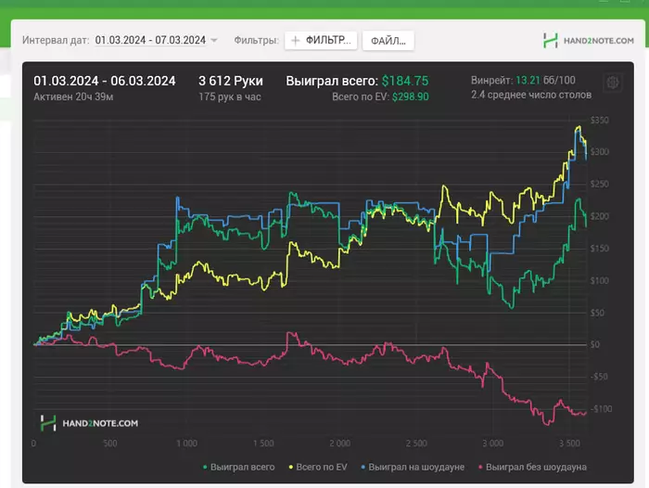Expand the date interval dropdown arrow
Screen dimensions: 649x488
pyautogui.click(x=214, y=41)
